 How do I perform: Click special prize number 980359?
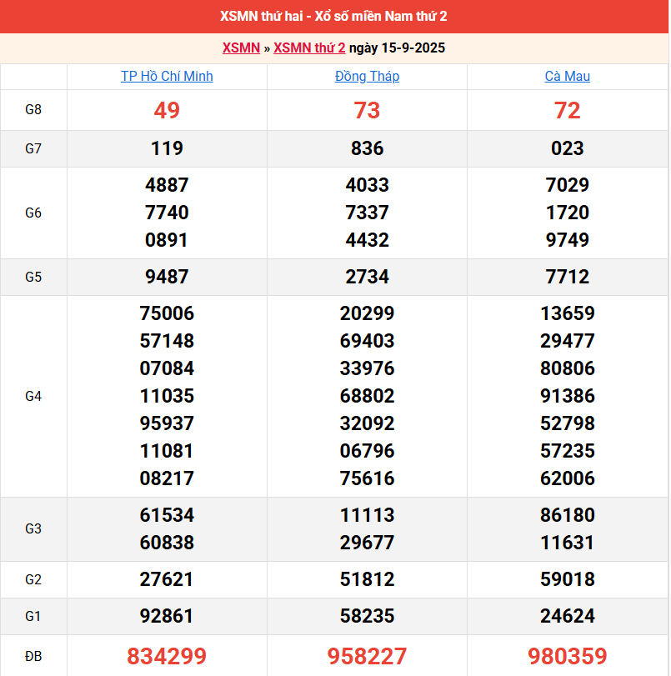tap(567, 657)
